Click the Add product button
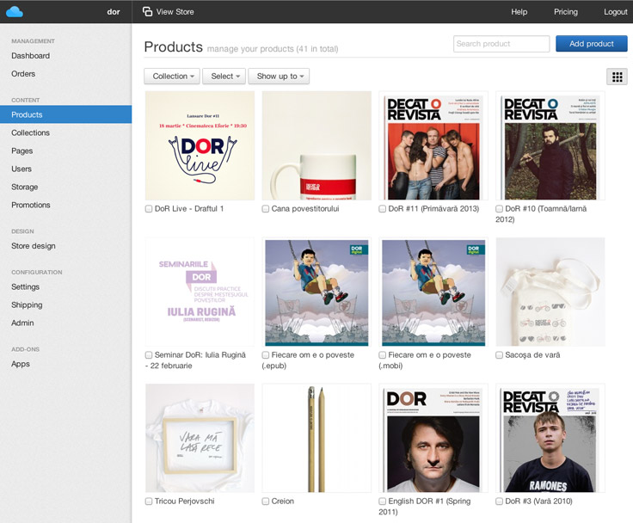Viewport: 633px width, 523px height. (592, 44)
